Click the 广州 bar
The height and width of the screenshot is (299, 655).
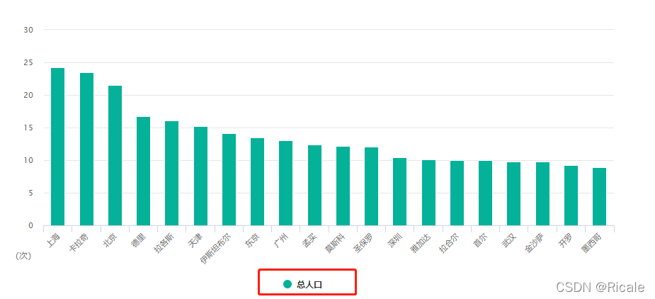(286, 184)
